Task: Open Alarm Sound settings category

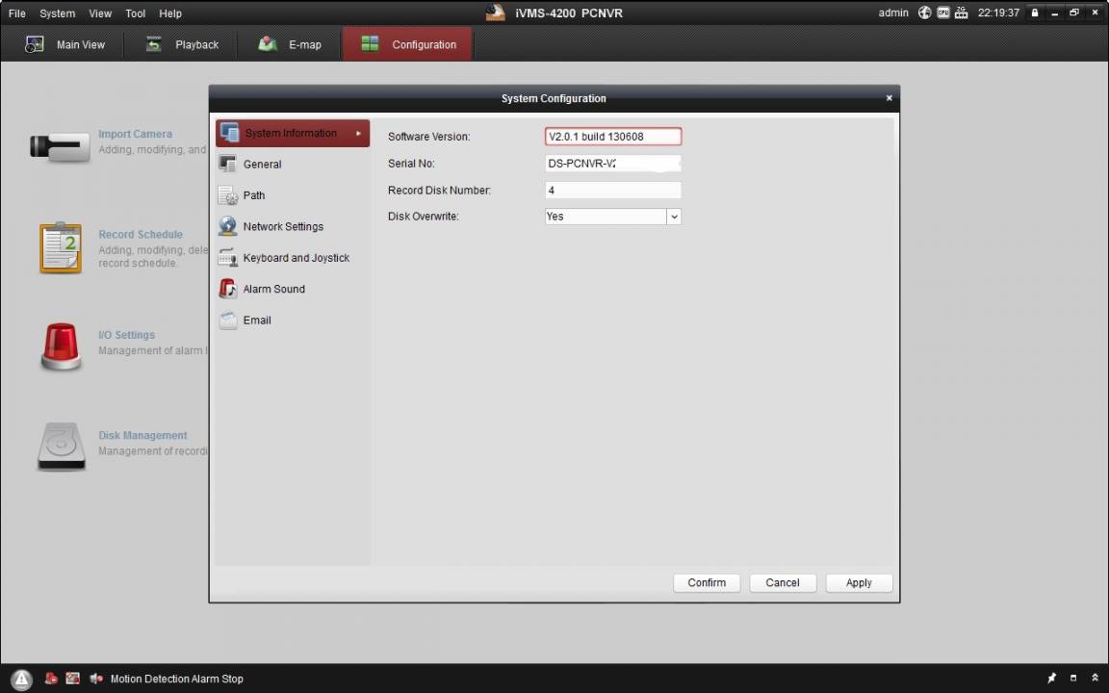Action: 293,289
